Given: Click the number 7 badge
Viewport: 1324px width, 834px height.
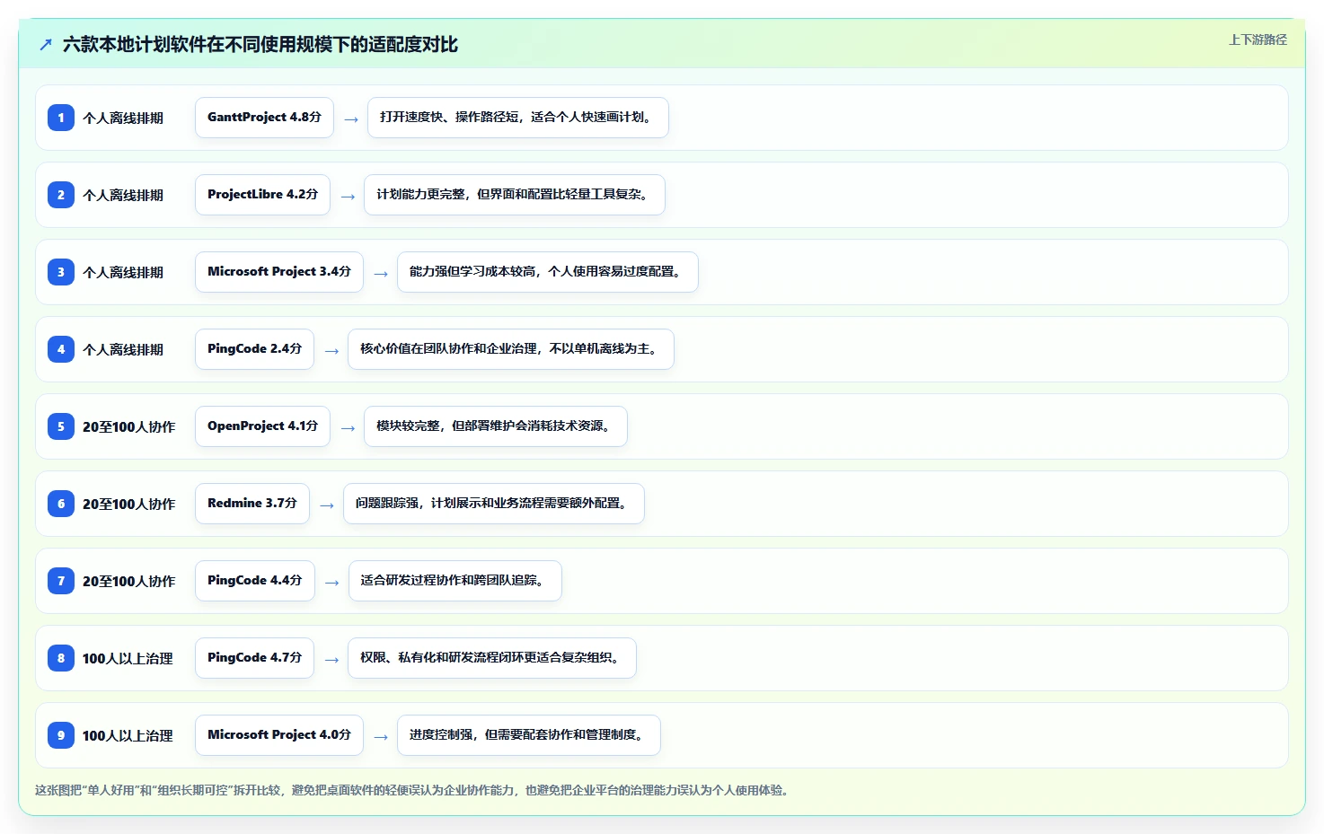Looking at the screenshot, I should coord(61,581).
